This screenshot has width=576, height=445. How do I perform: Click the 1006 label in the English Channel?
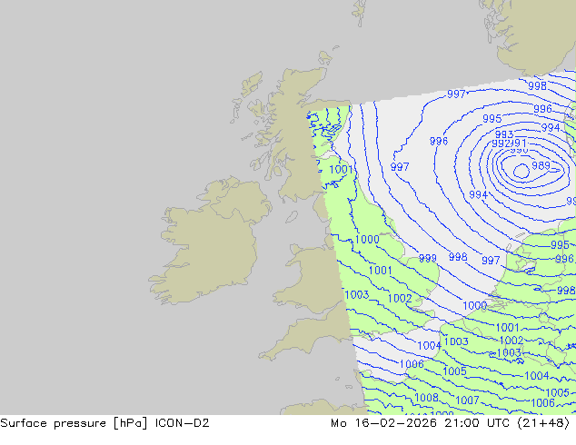(x=412, y=364)
